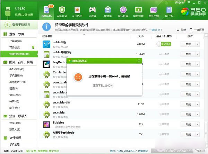Open the 今日热点 star icon
The width and height of the screenshot is (208, 154).
(x=77, y=10)
